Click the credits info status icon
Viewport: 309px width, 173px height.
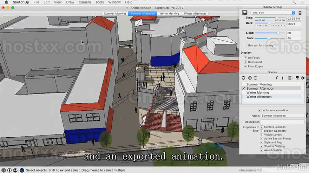coord(9,170)
